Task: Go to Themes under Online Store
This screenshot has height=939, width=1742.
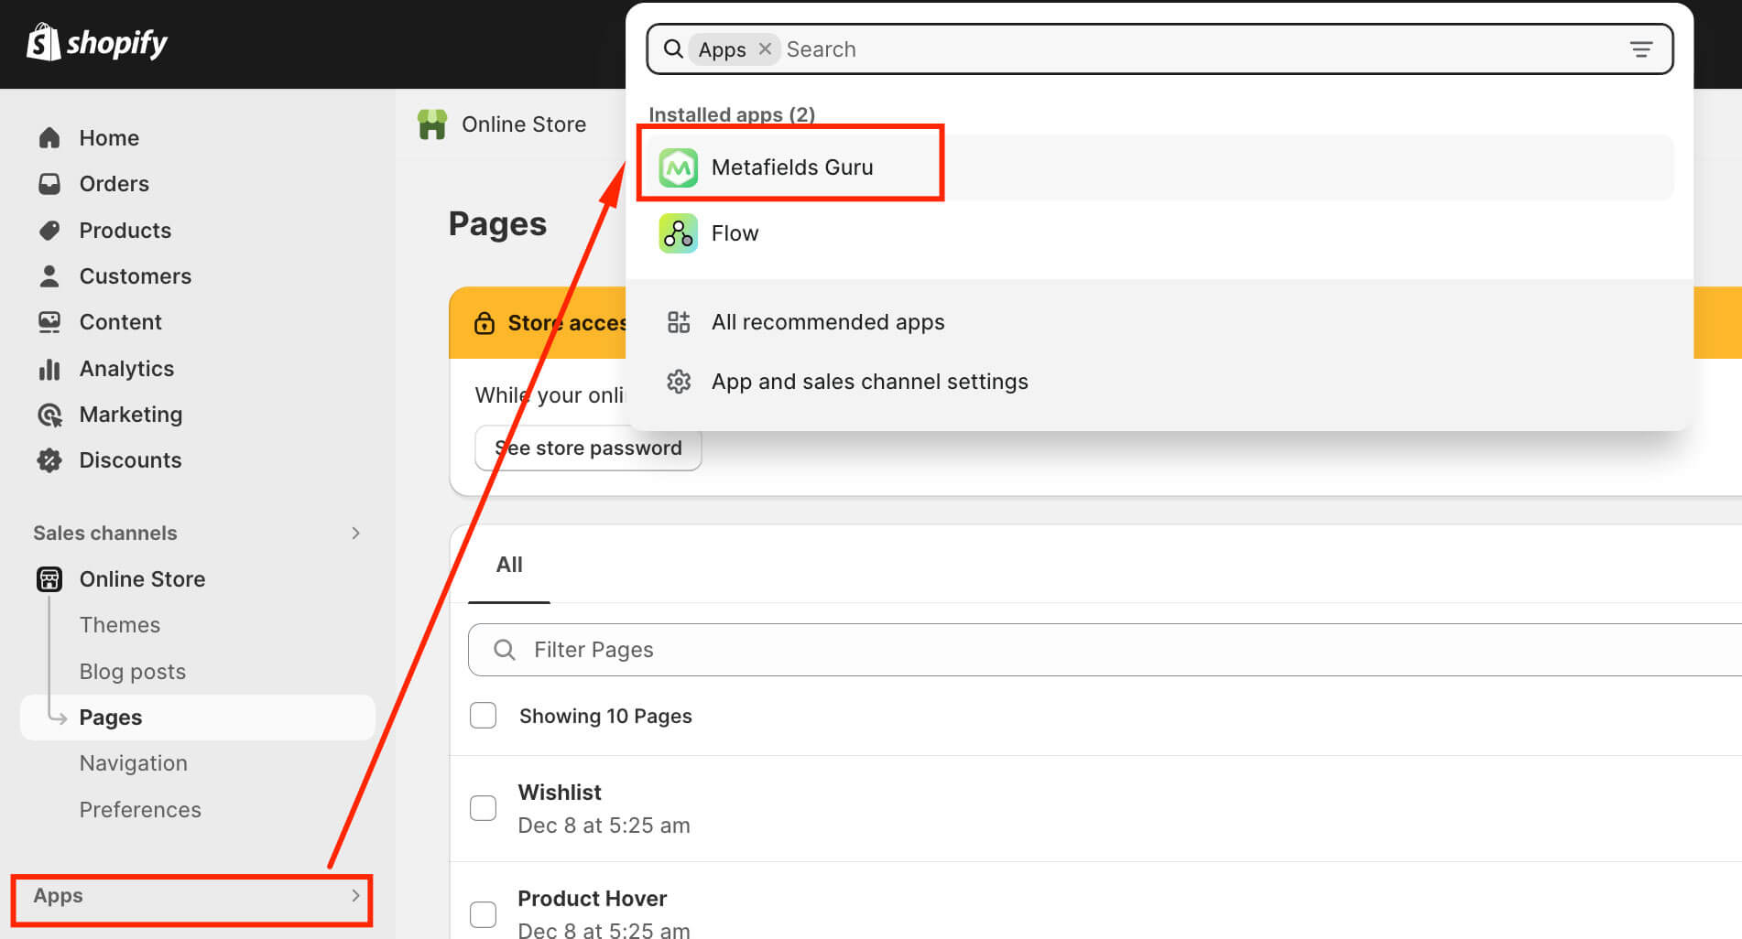Action: click(x=120, y=625)
